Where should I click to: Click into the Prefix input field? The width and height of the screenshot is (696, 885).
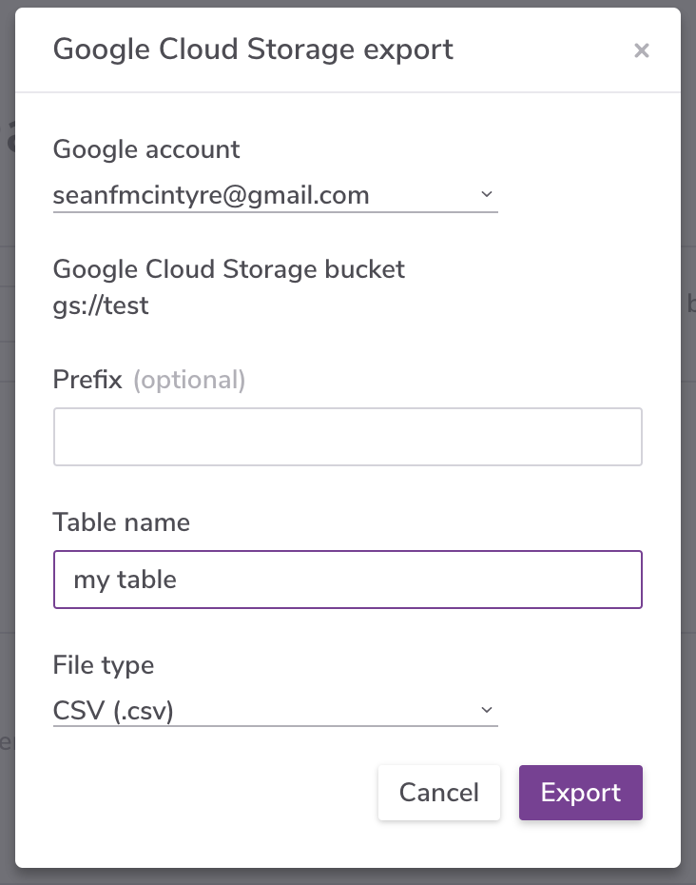tap(348, 437)
